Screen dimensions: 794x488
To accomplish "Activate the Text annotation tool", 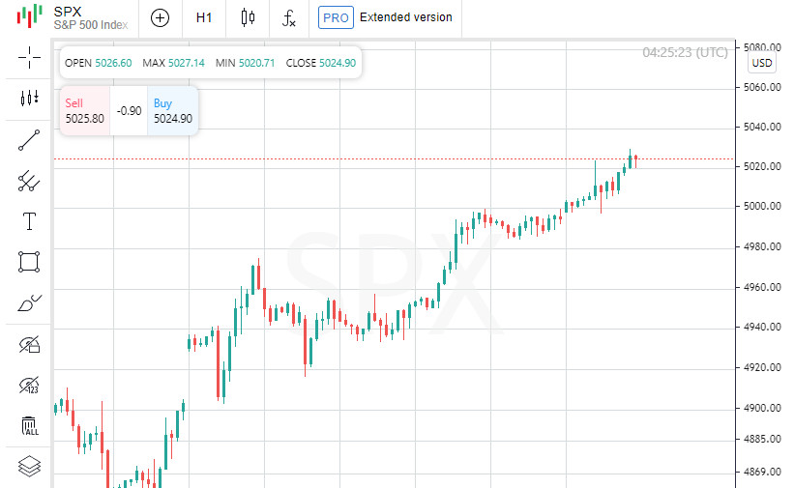I will pos(29,221).
